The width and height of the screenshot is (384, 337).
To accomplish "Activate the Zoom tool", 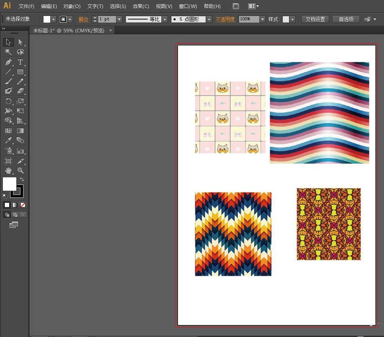I will pos(20,170).
